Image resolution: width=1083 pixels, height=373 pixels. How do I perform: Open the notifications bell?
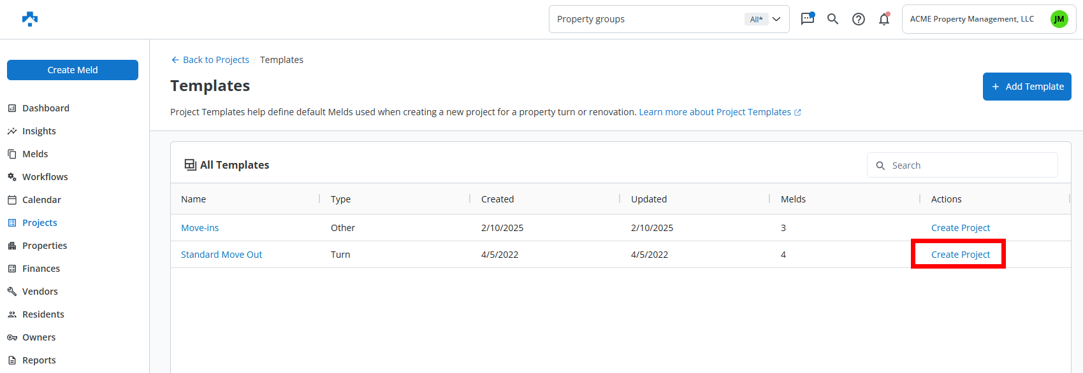coord(884,19)
